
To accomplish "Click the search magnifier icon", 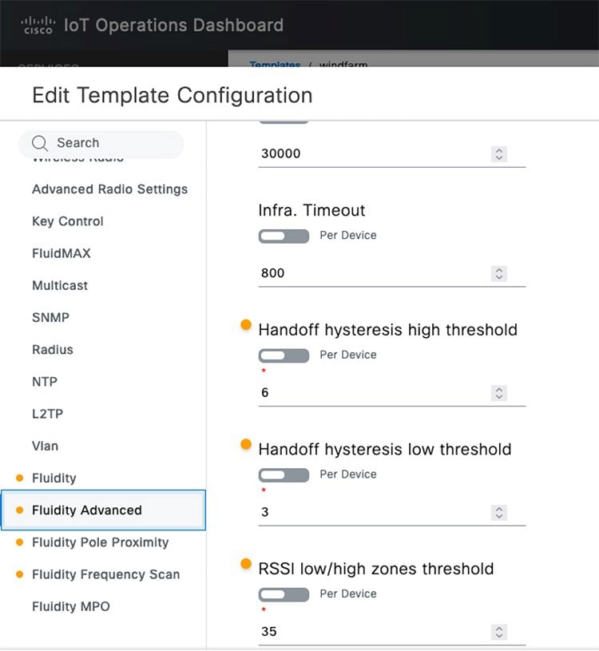I will pyautogui.click(x=40, y=143).
